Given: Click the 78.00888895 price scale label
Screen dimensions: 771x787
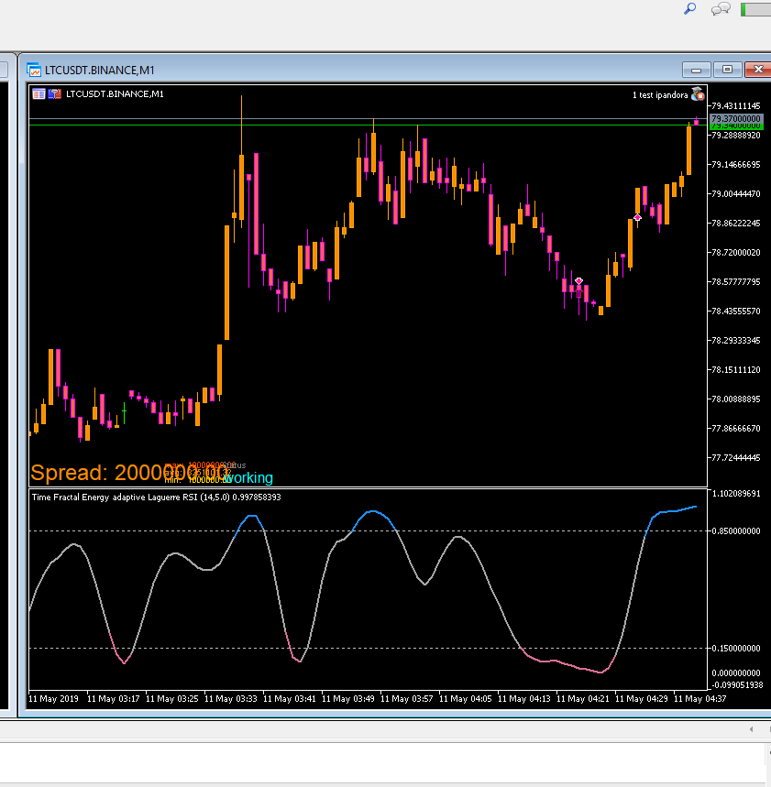Looking at the screenshot, I should [x=736, y=399].
